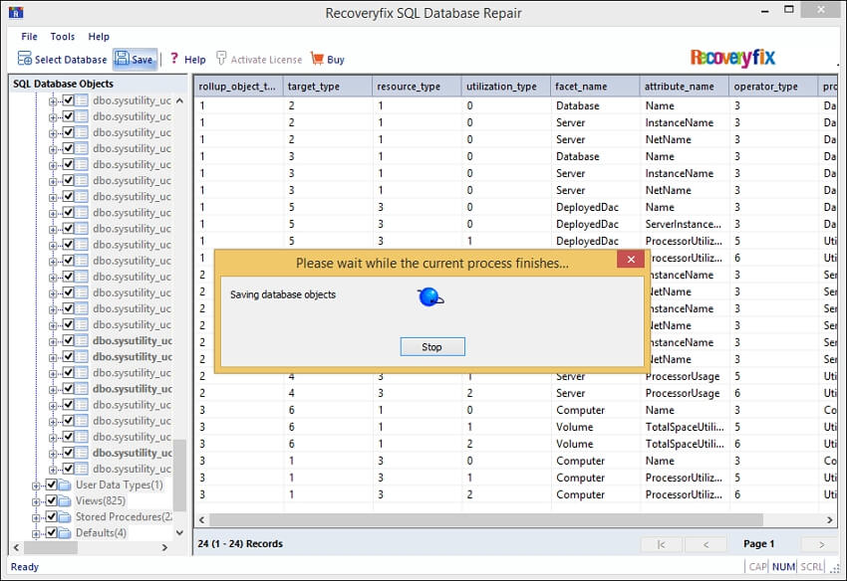Uncheck the User Data Types(1) checkbox
The image size is (847, 581).
51,484
